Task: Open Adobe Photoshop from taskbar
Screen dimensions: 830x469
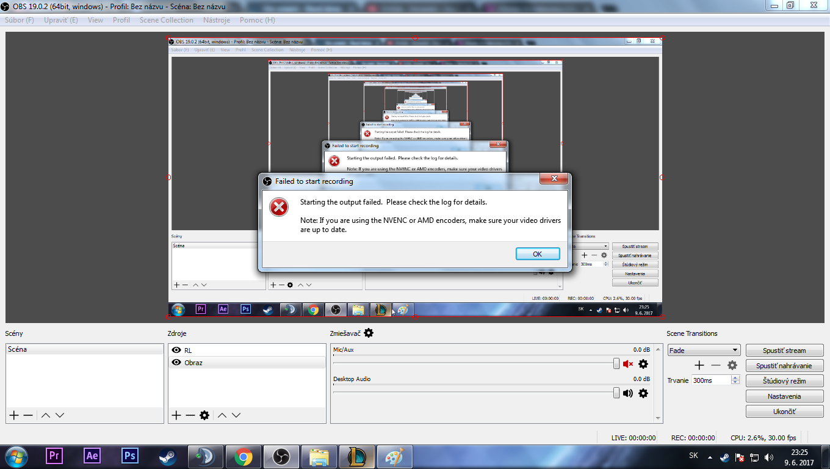Action: pos(130,456)
